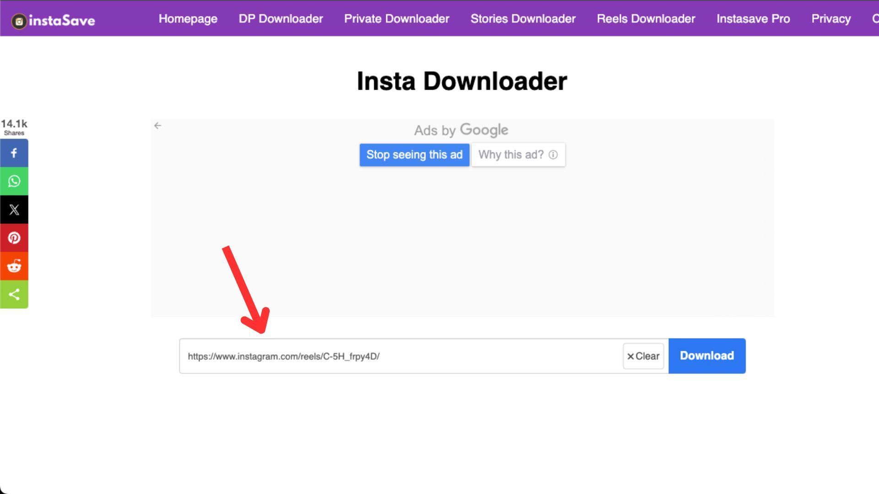Screen dimensions: 879x494
Task: Share on Facebook
Action: [14, 153]
